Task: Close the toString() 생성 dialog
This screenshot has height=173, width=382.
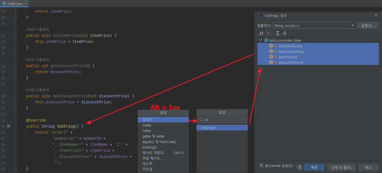Action: pyautogui.click(x=376, y=15)
